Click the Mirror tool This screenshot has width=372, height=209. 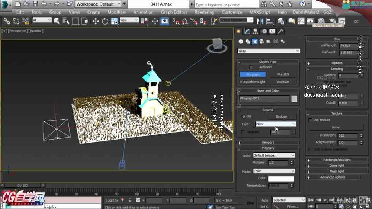(x=260, y=21)
